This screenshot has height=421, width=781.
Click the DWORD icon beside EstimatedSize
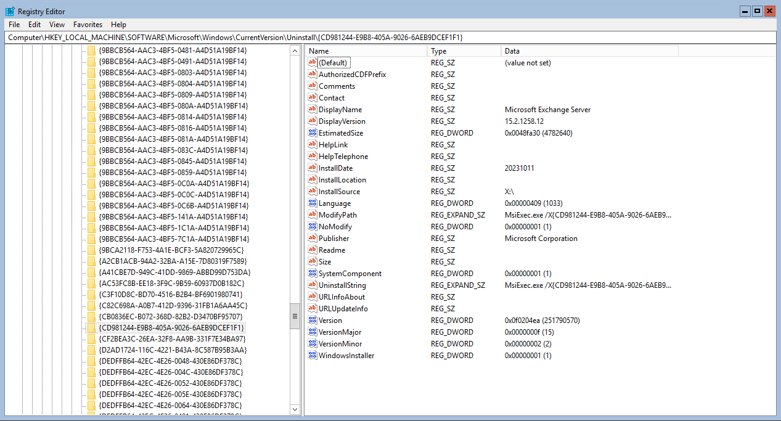(x=313, y=133)
